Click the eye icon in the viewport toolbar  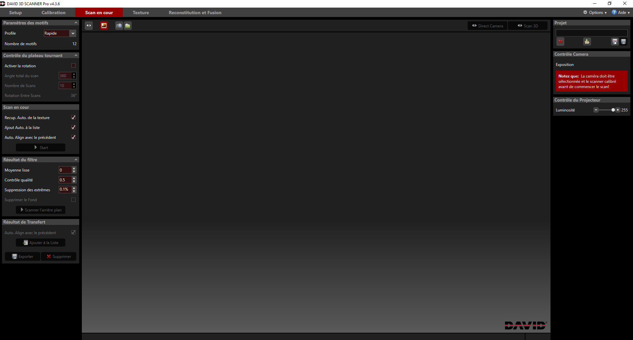pos(89,25)
